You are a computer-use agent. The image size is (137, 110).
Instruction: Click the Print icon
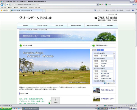(107, 10)
